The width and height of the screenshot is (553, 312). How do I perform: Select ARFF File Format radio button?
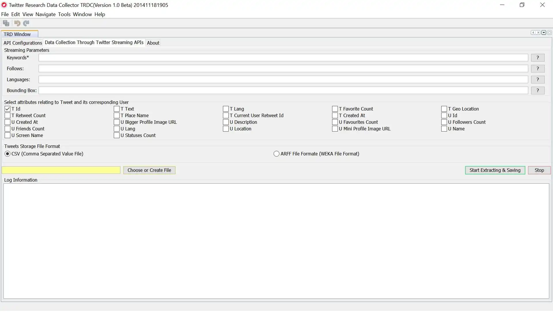click(x=276, y=154)
